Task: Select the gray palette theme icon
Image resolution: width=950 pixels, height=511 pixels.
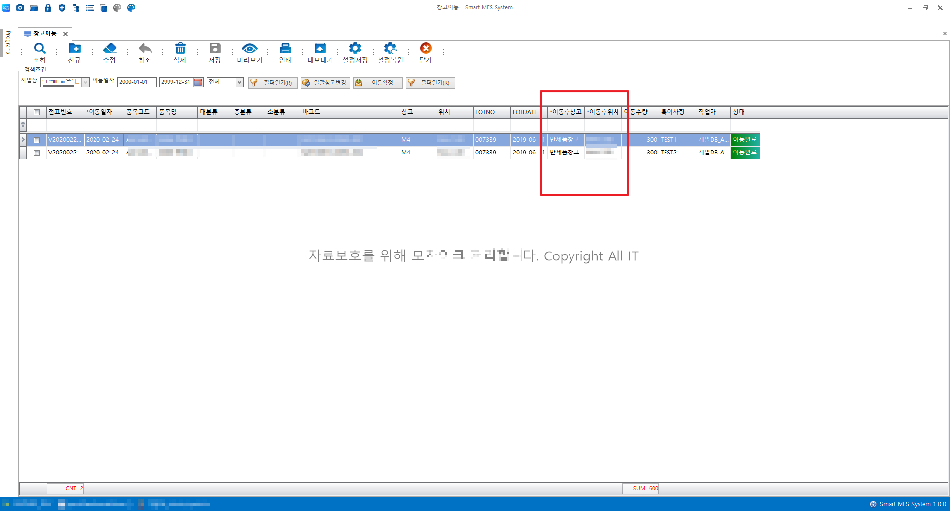Action: 117,8
